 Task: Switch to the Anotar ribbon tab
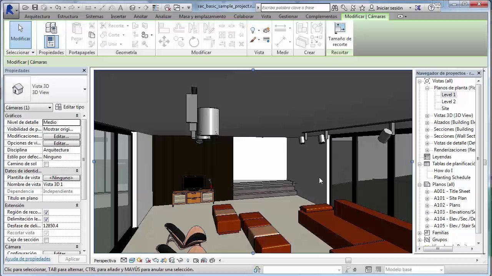(141, 16)
